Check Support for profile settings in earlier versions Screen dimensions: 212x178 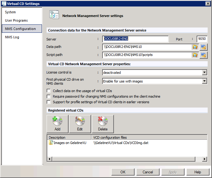tap(48, 102)
